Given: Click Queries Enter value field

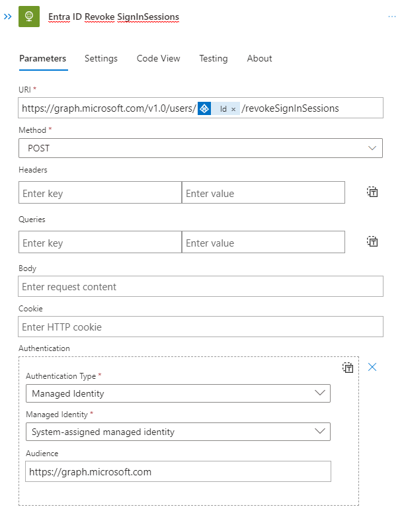Looking at the screenshot, I should coord(263,242).
